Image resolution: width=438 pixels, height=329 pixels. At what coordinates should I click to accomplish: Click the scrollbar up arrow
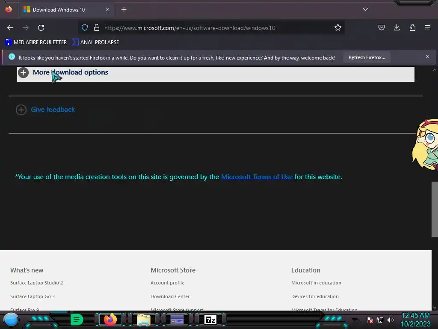coord(435,70)
